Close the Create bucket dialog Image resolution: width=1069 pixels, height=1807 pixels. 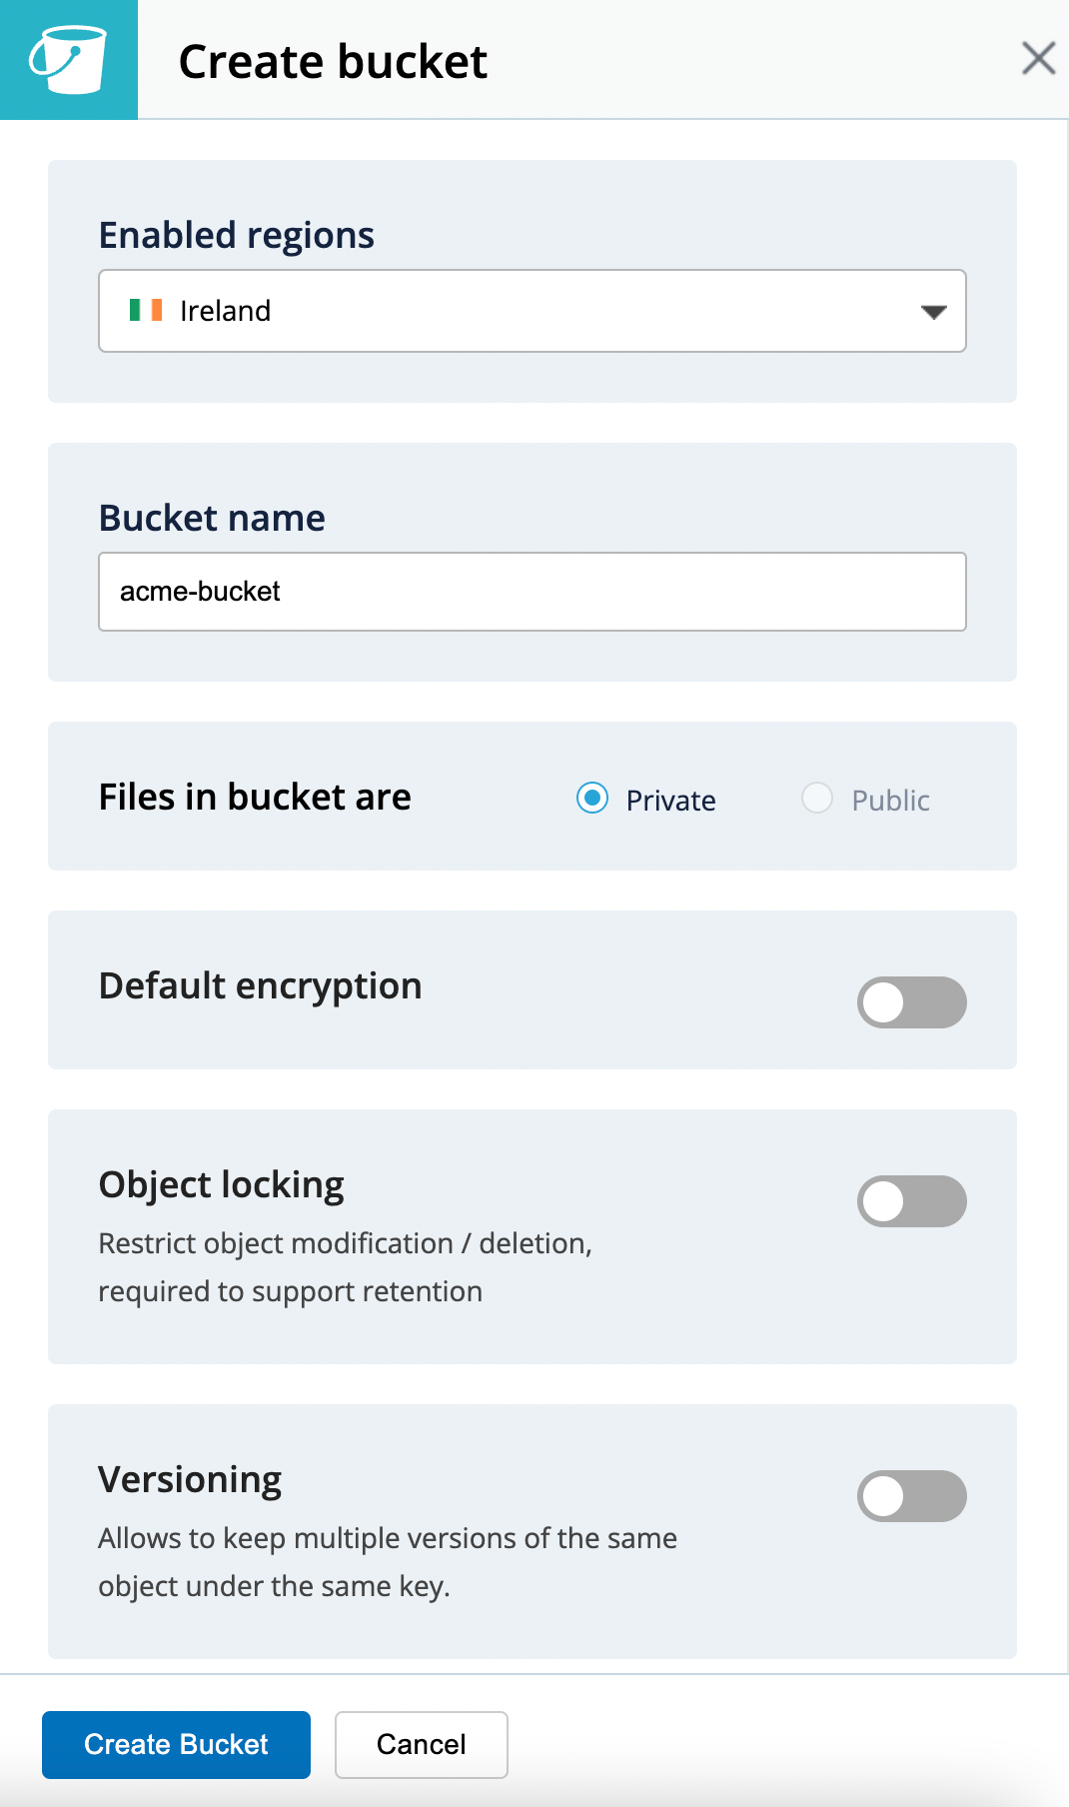tap(1039, 59)
